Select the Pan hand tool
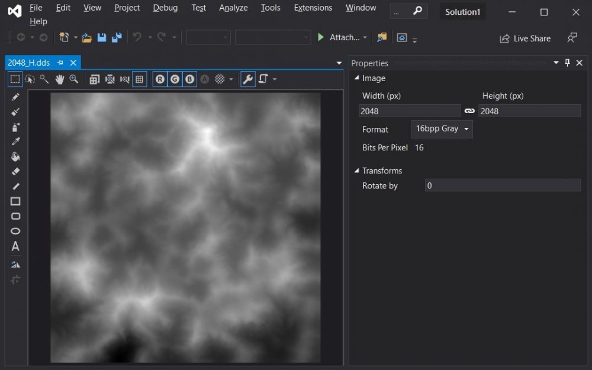The width and height of the screenshot is (592, 370). click(x=59, y=79)
